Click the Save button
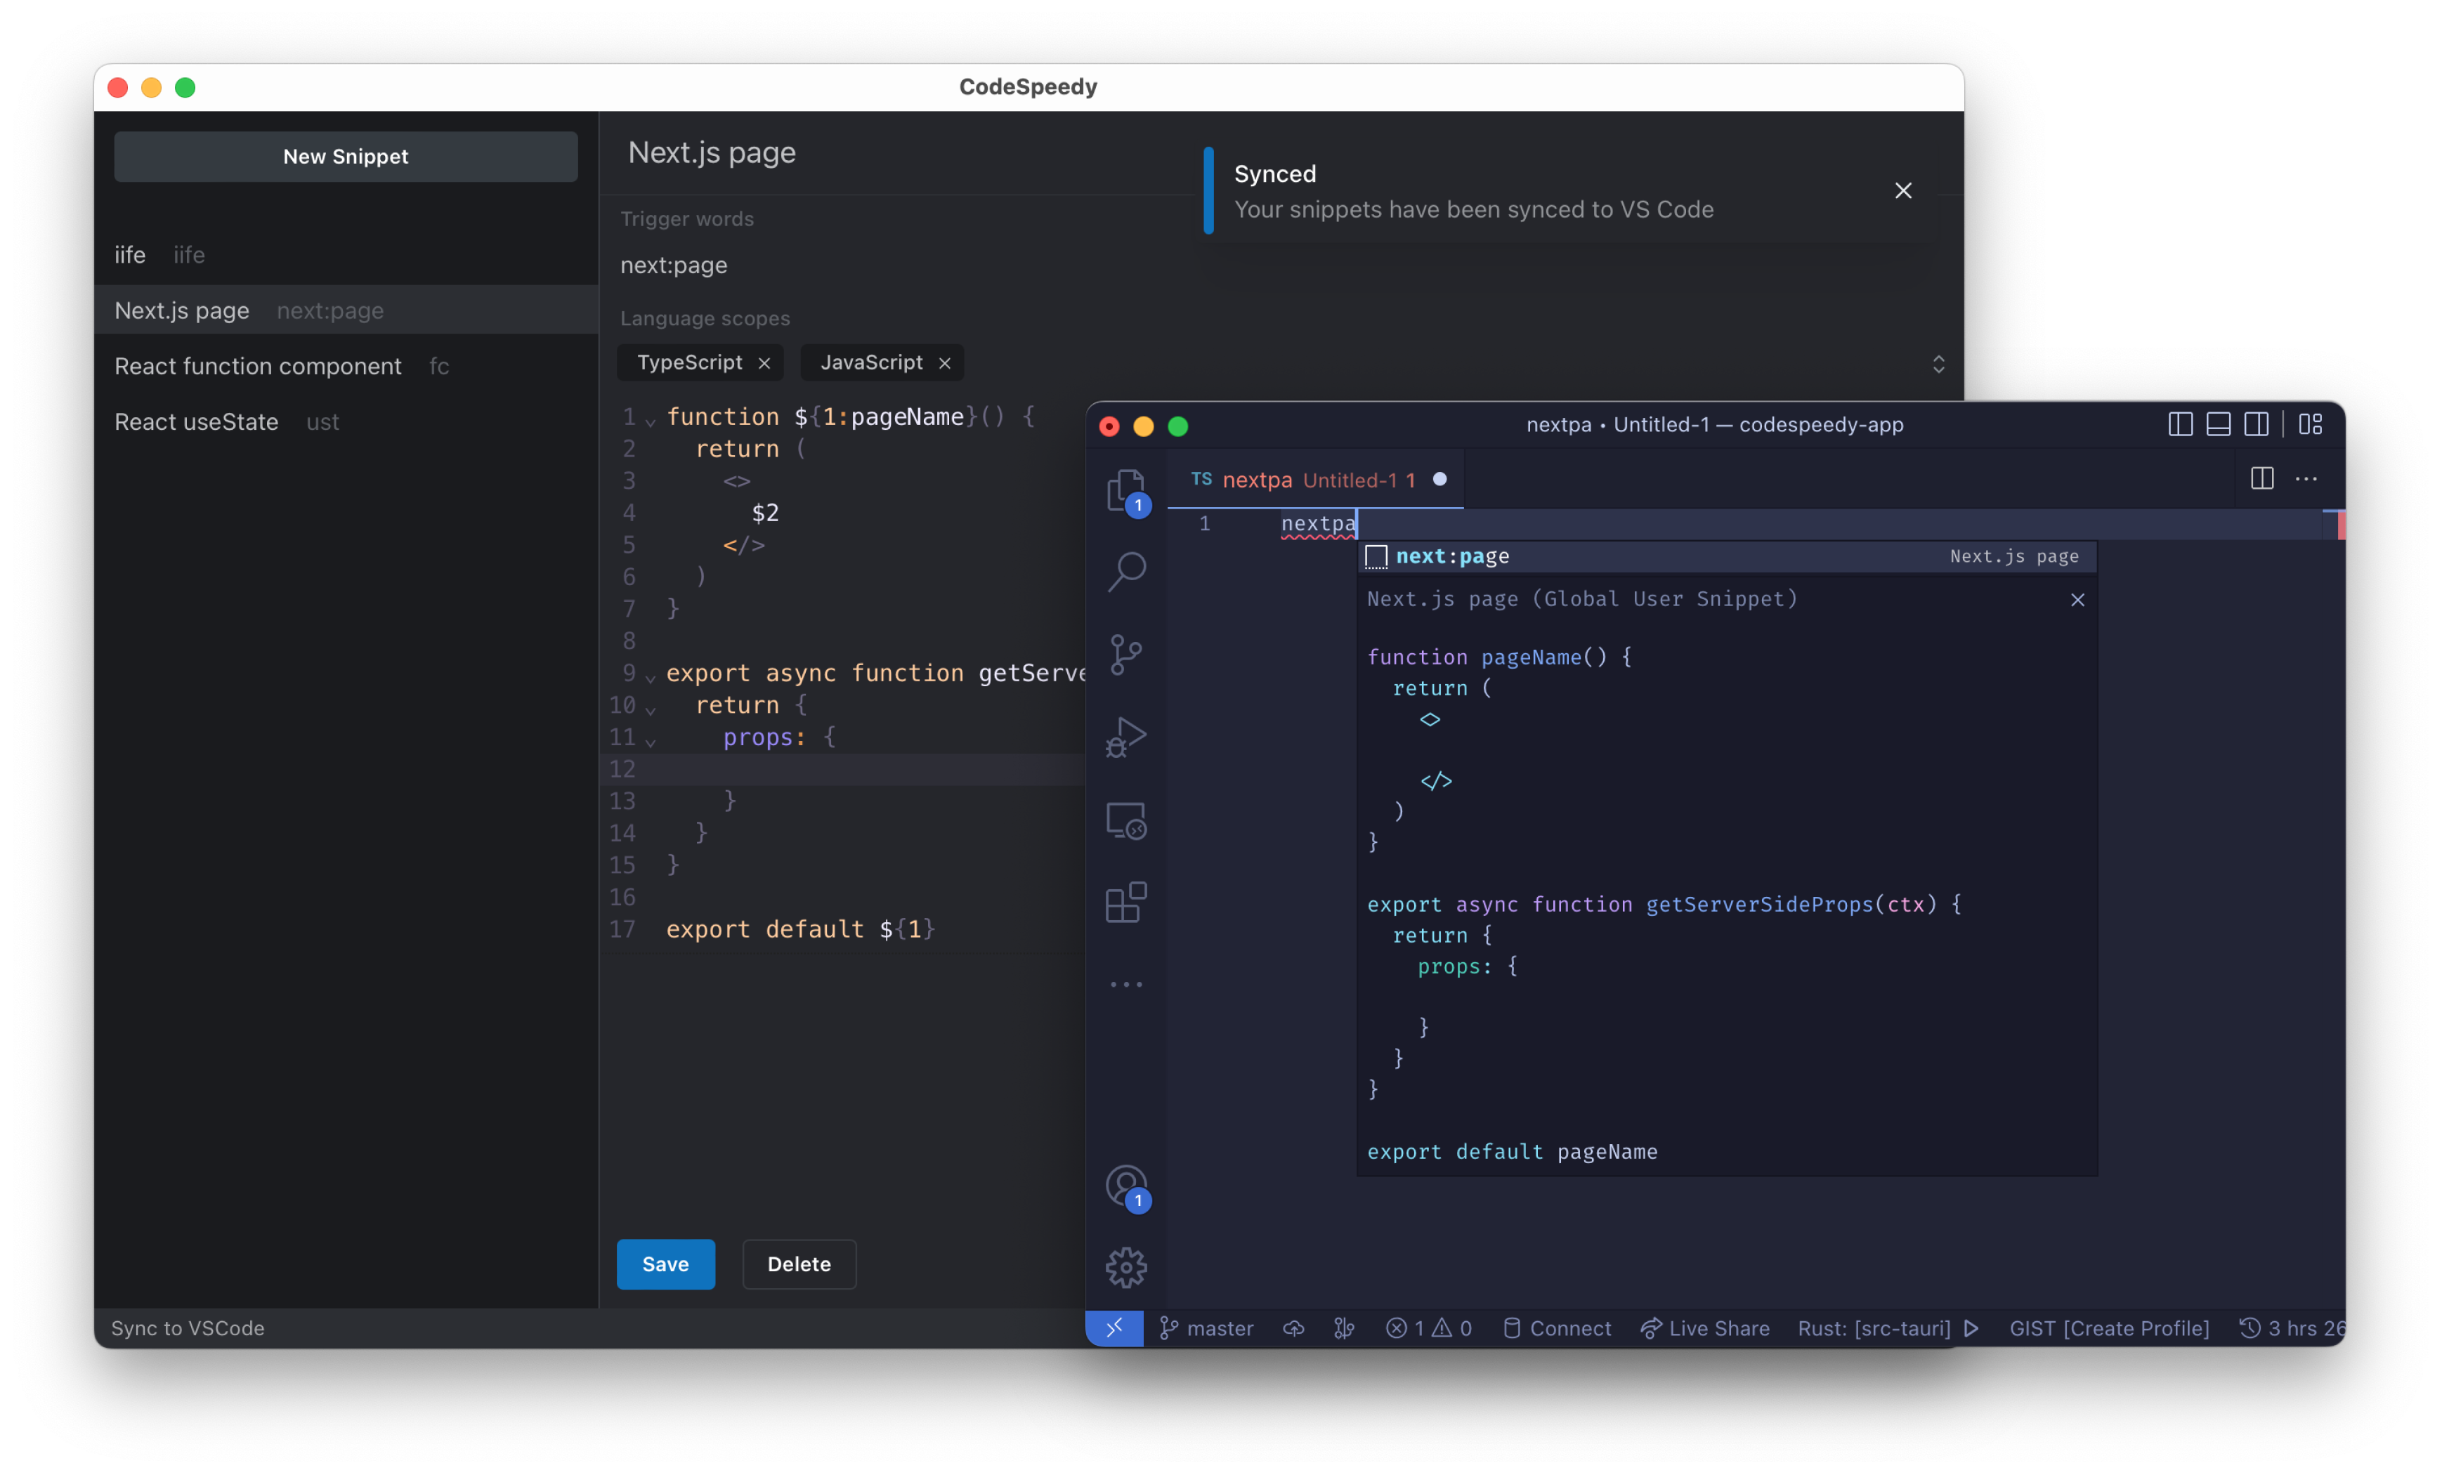The width and height of the screenshot is (2442, 1482). (x=665, y=1264)
